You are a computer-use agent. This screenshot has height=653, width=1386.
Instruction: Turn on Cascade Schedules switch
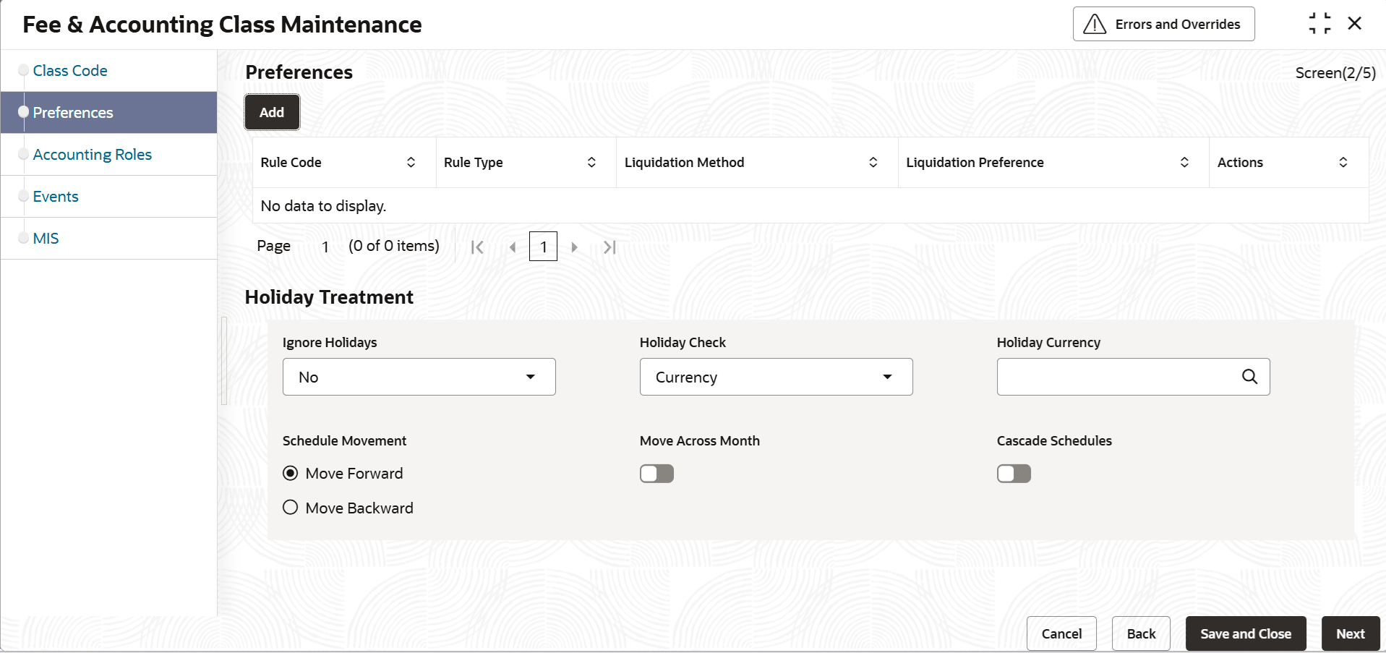pos(1014,474)
